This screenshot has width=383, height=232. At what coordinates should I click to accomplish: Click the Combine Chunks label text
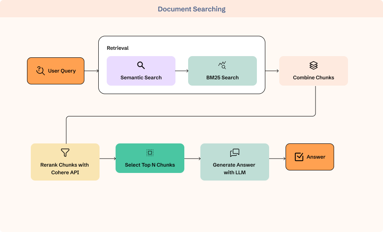tap(313, 78)
